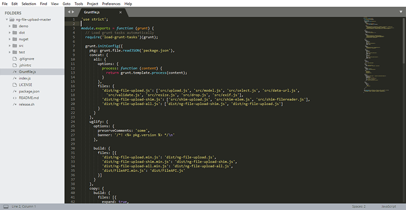This screenshot has width=406, height=210.
Task: Change indentation via Spaces: 2
Action: (x=359, y=206)
